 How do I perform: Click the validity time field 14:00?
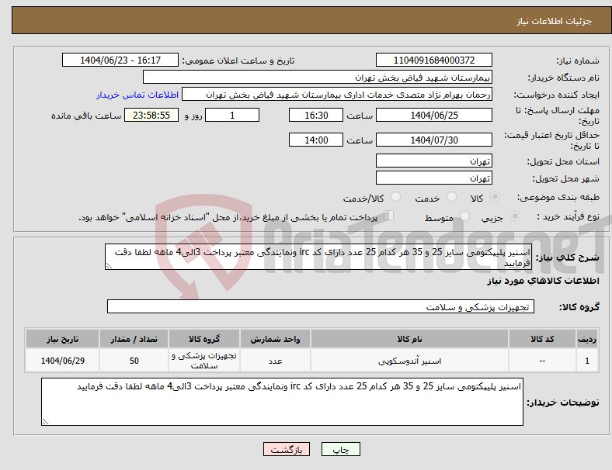point(316,140)
